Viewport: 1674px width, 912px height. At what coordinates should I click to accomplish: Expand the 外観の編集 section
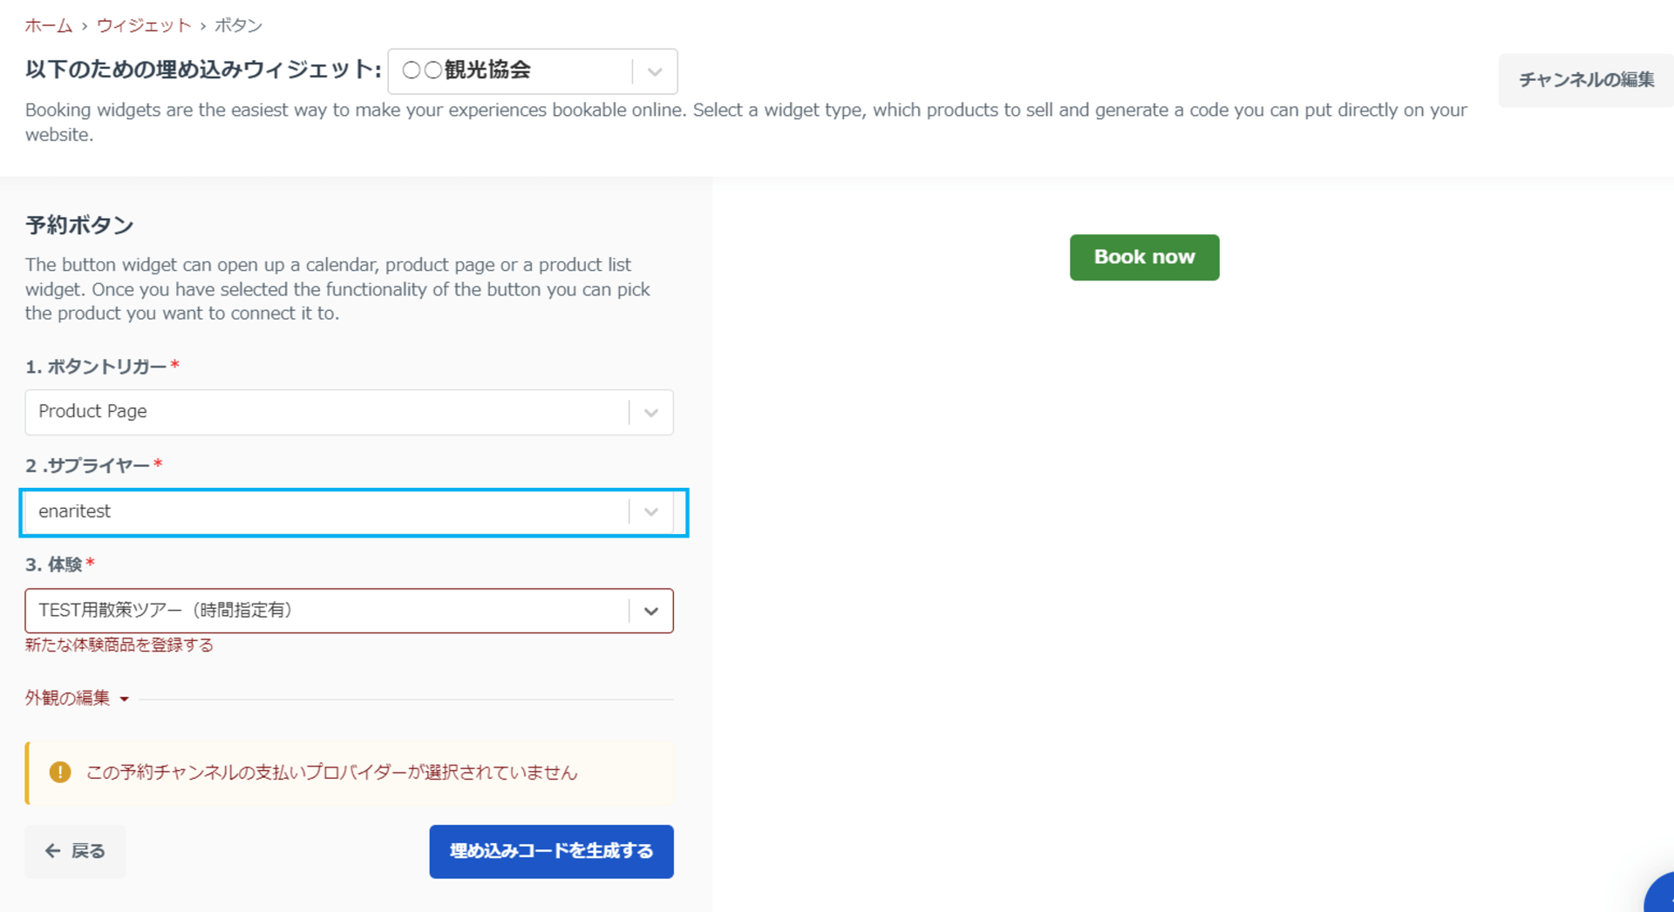tap(68, 699)
